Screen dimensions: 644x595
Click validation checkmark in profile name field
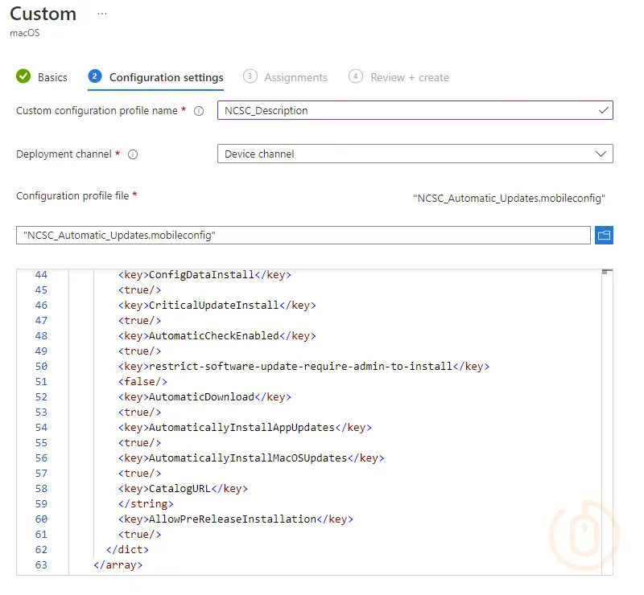[x=603, y=110]
